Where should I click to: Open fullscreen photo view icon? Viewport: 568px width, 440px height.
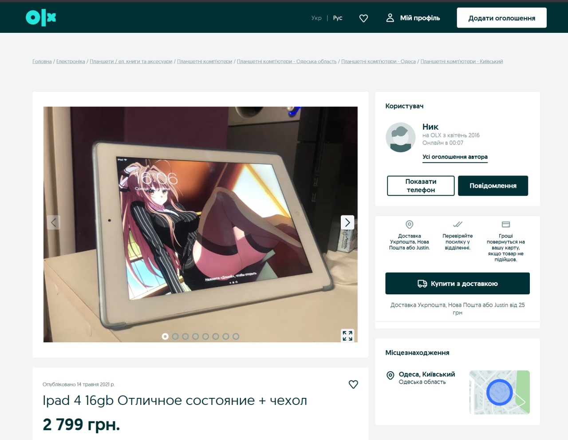pyautogui.click(x=347, y=336)
